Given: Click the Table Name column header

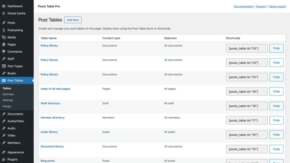Looking at the screenshot, I should coord(49,38).
